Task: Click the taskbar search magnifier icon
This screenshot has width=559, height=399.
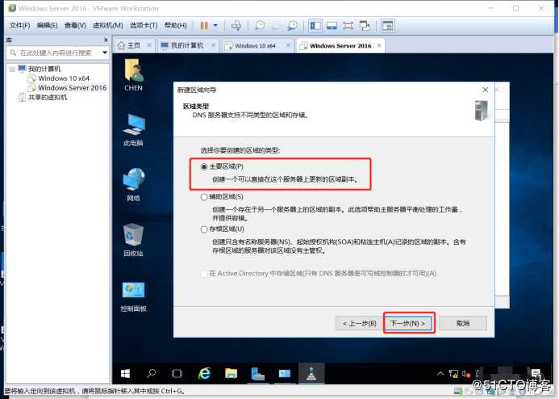Action: click(x=151, y=374)
